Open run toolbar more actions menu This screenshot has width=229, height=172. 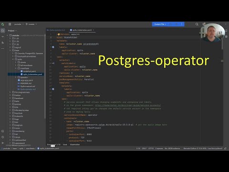pos(182,24)
